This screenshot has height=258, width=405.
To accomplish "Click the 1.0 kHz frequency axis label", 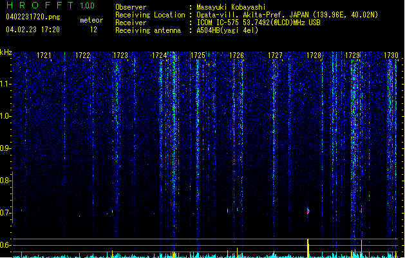I will click(5, 116).
